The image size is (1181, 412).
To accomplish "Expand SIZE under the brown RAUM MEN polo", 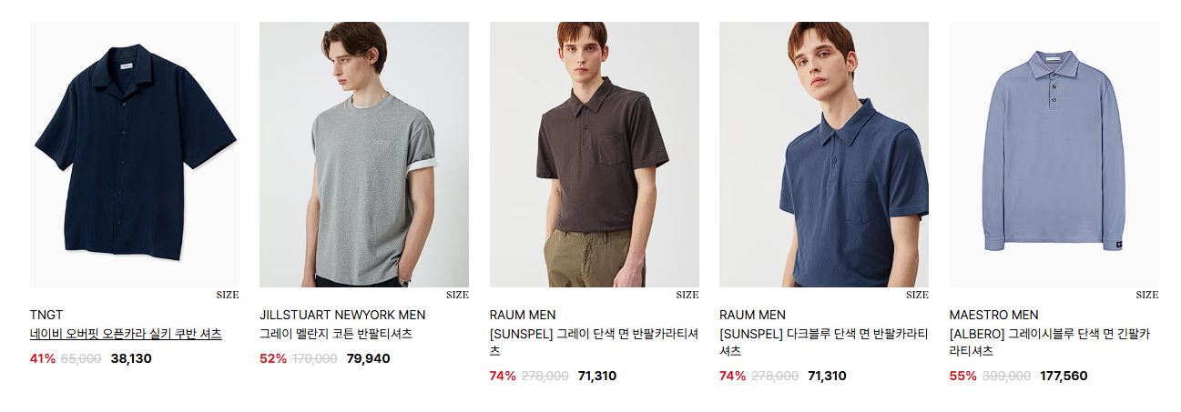I will [x=687, y=295].
